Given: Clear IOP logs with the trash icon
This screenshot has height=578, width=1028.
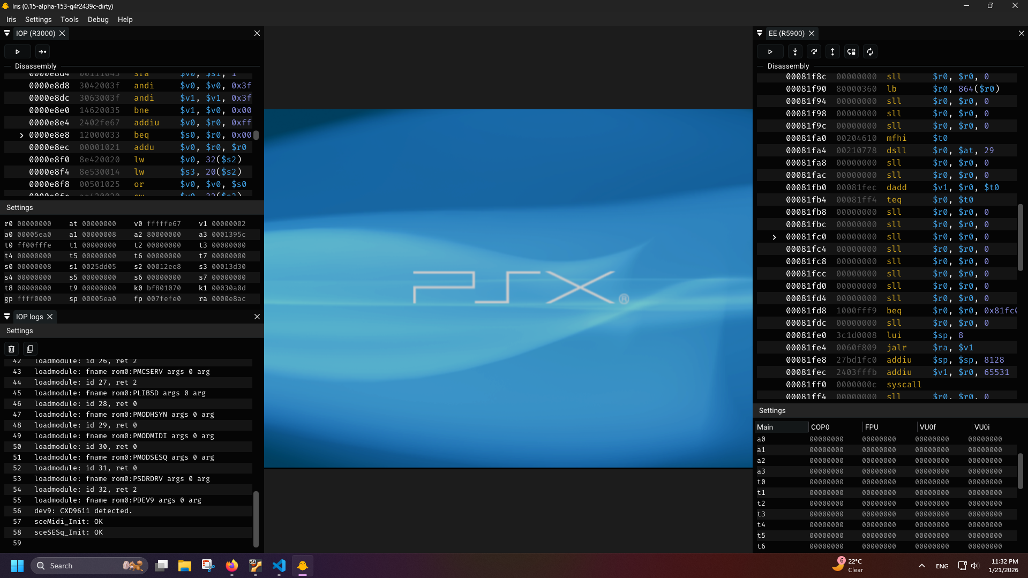Looking at the screenshot, I should coord(11,349).
